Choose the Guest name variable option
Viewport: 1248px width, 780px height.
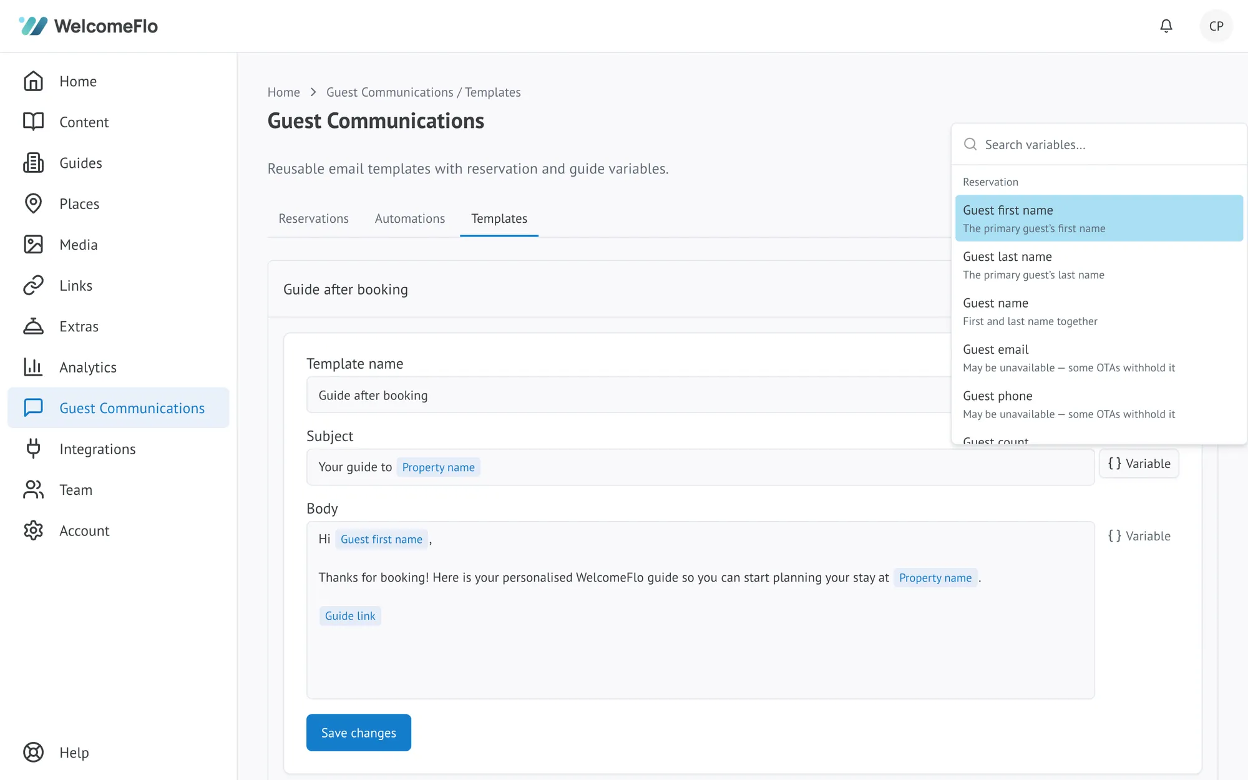(1099, 311)
